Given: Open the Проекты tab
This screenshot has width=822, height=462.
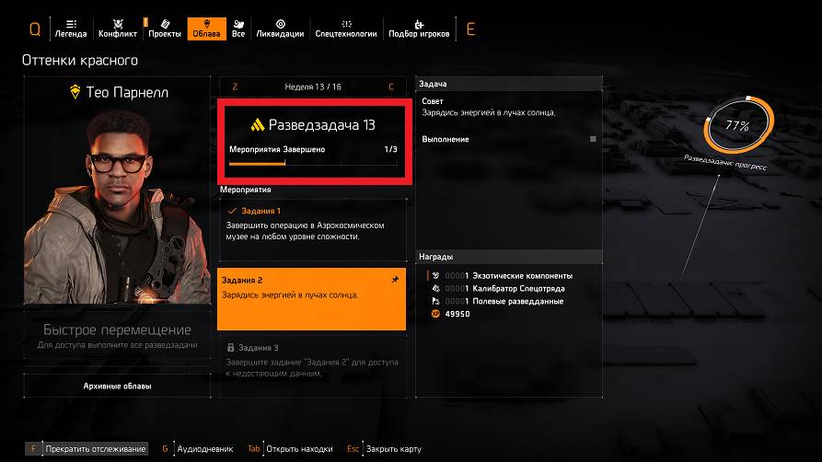Looking at the screenshot, I should point(164,29).
